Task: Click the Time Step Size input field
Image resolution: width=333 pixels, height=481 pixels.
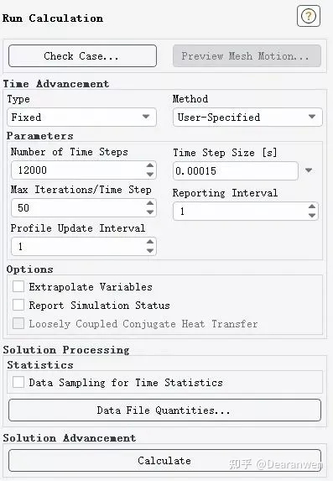Action: pos(236,171)
